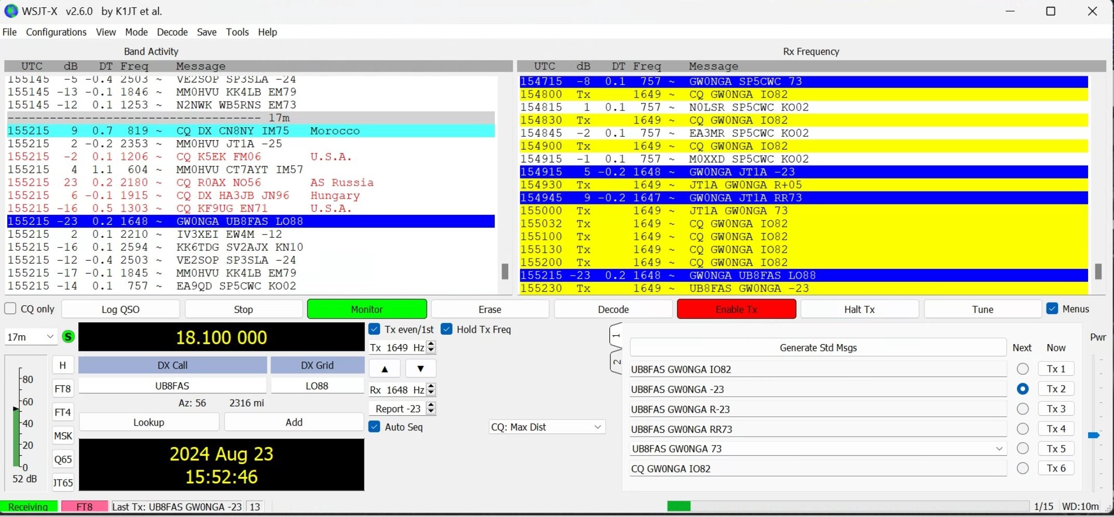Adjust the Rx 1648 Hz stepper
The height and width of the screenshot is (517, 1114).
click(x=431, y=390)
